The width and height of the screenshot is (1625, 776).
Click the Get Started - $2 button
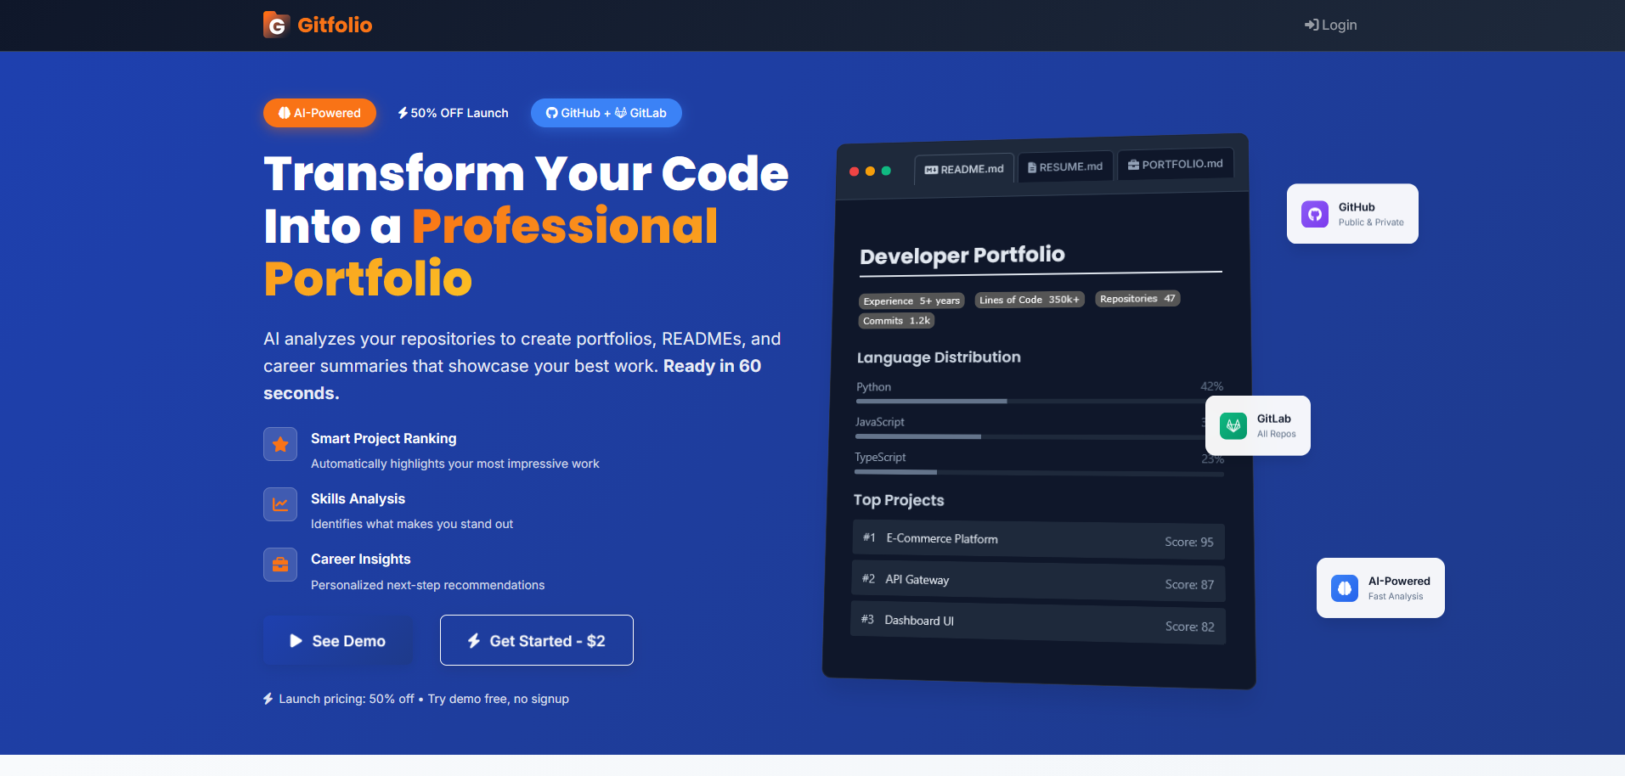pyautogui.click(x=536, y=639)
